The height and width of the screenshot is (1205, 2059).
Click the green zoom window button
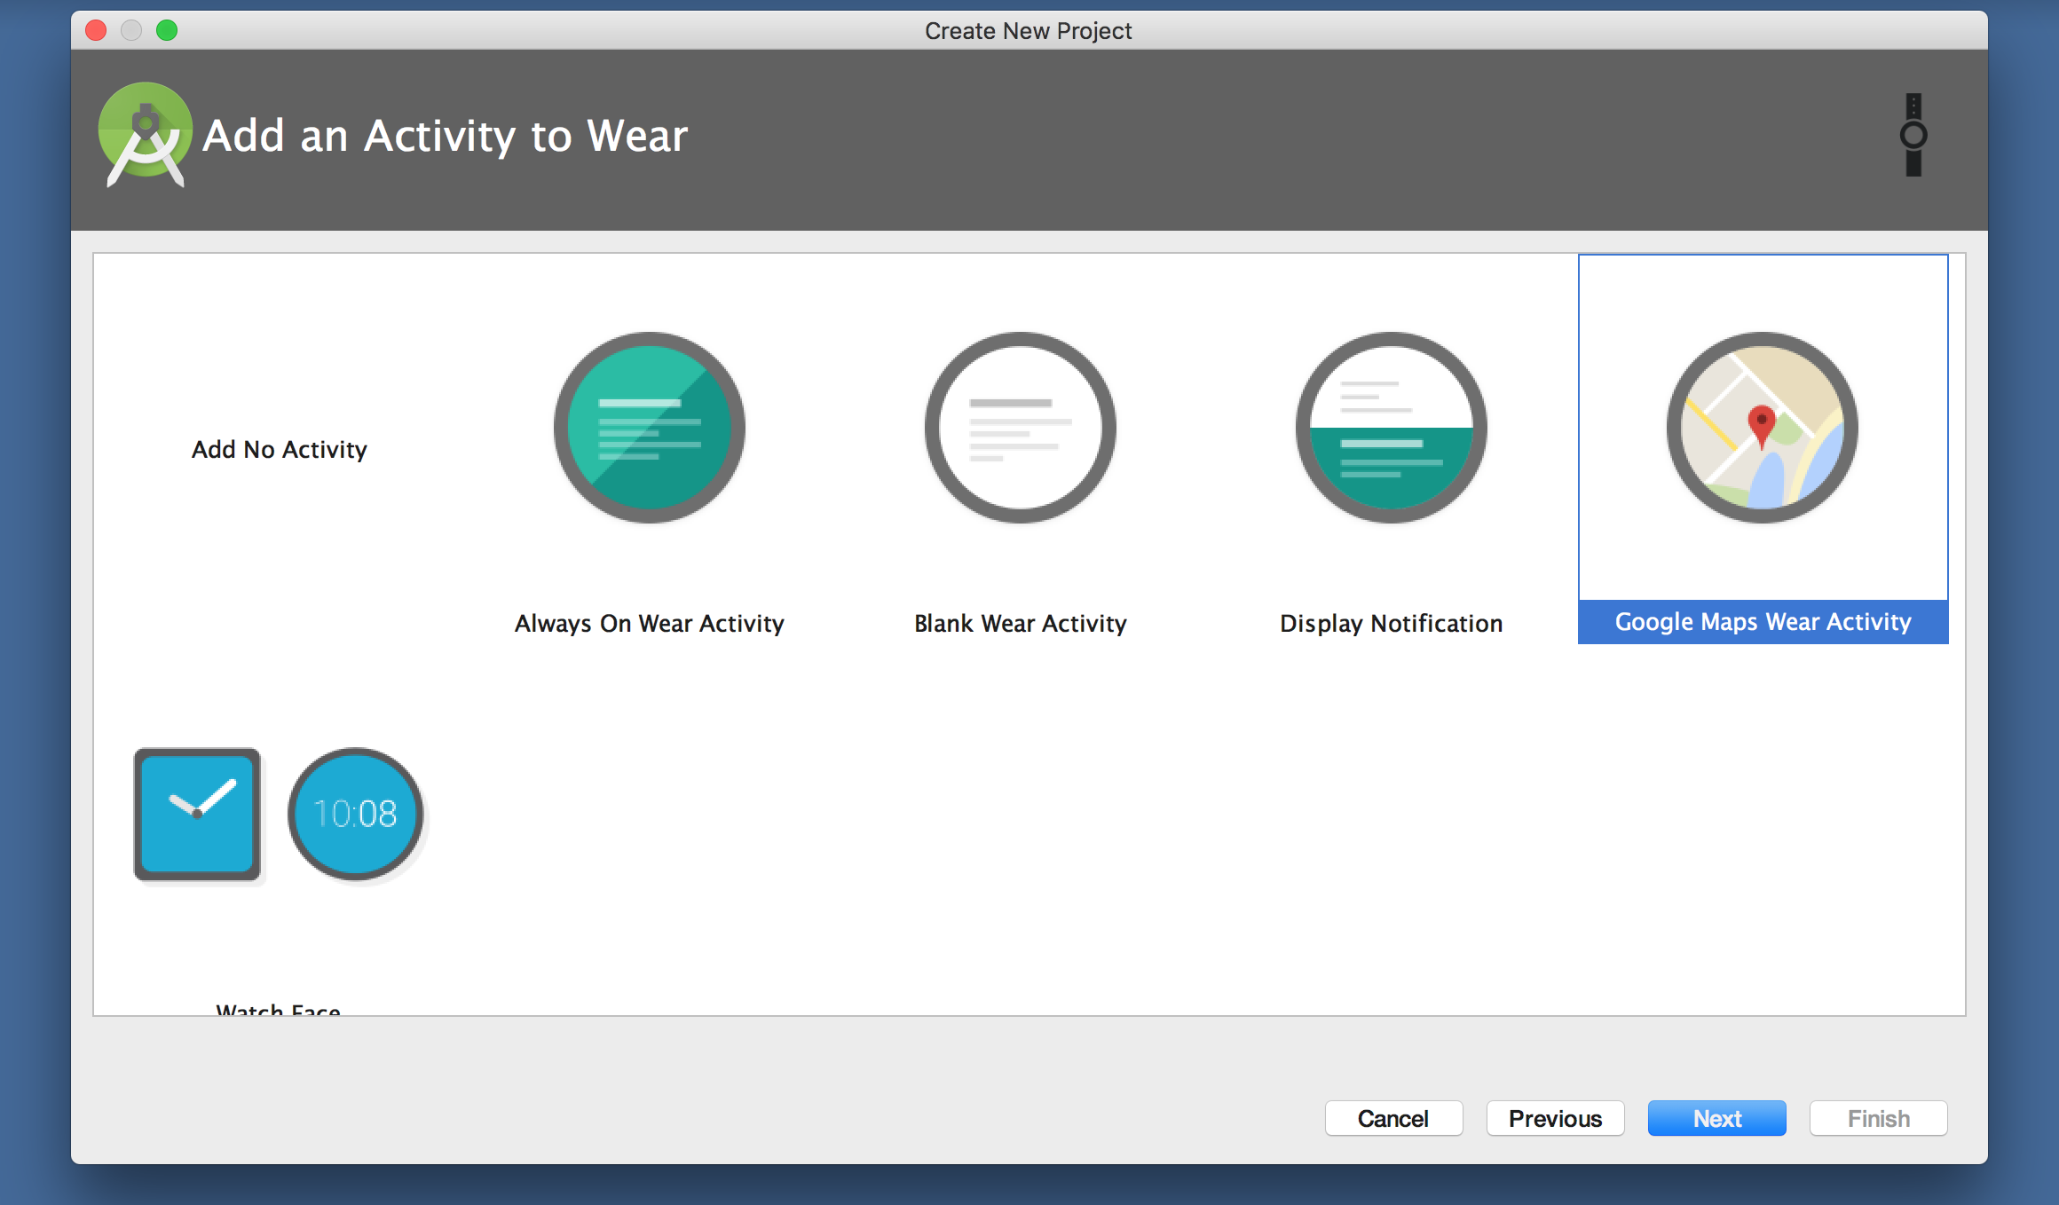pos(167,30)
